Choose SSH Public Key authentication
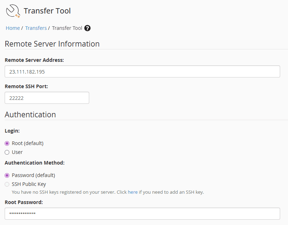Viewport: 288px width, 225px height. tap(7, 184)
